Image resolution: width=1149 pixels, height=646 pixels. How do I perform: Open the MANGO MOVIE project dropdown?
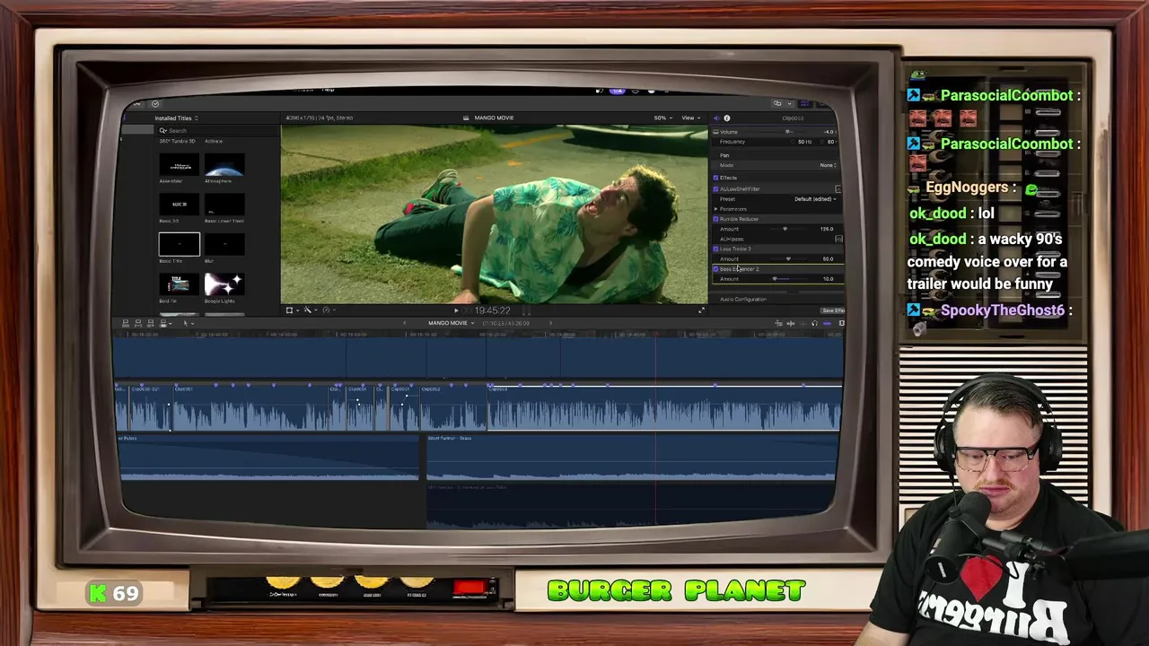451,323
